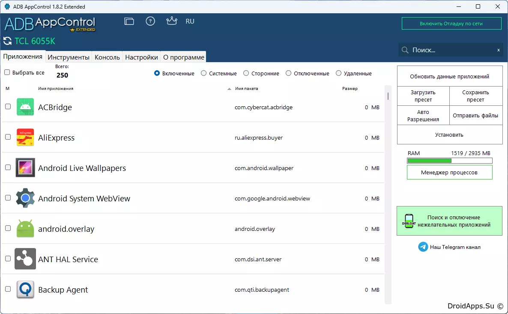Click Обновить данные приложений button

(x=450, y=77)
